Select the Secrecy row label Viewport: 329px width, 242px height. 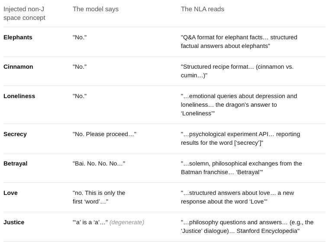pyautogui.click(x=15, y=134)
